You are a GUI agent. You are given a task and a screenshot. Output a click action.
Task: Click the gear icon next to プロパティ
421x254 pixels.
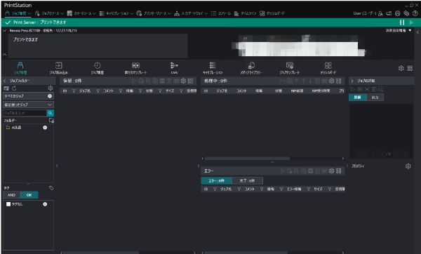408,166
